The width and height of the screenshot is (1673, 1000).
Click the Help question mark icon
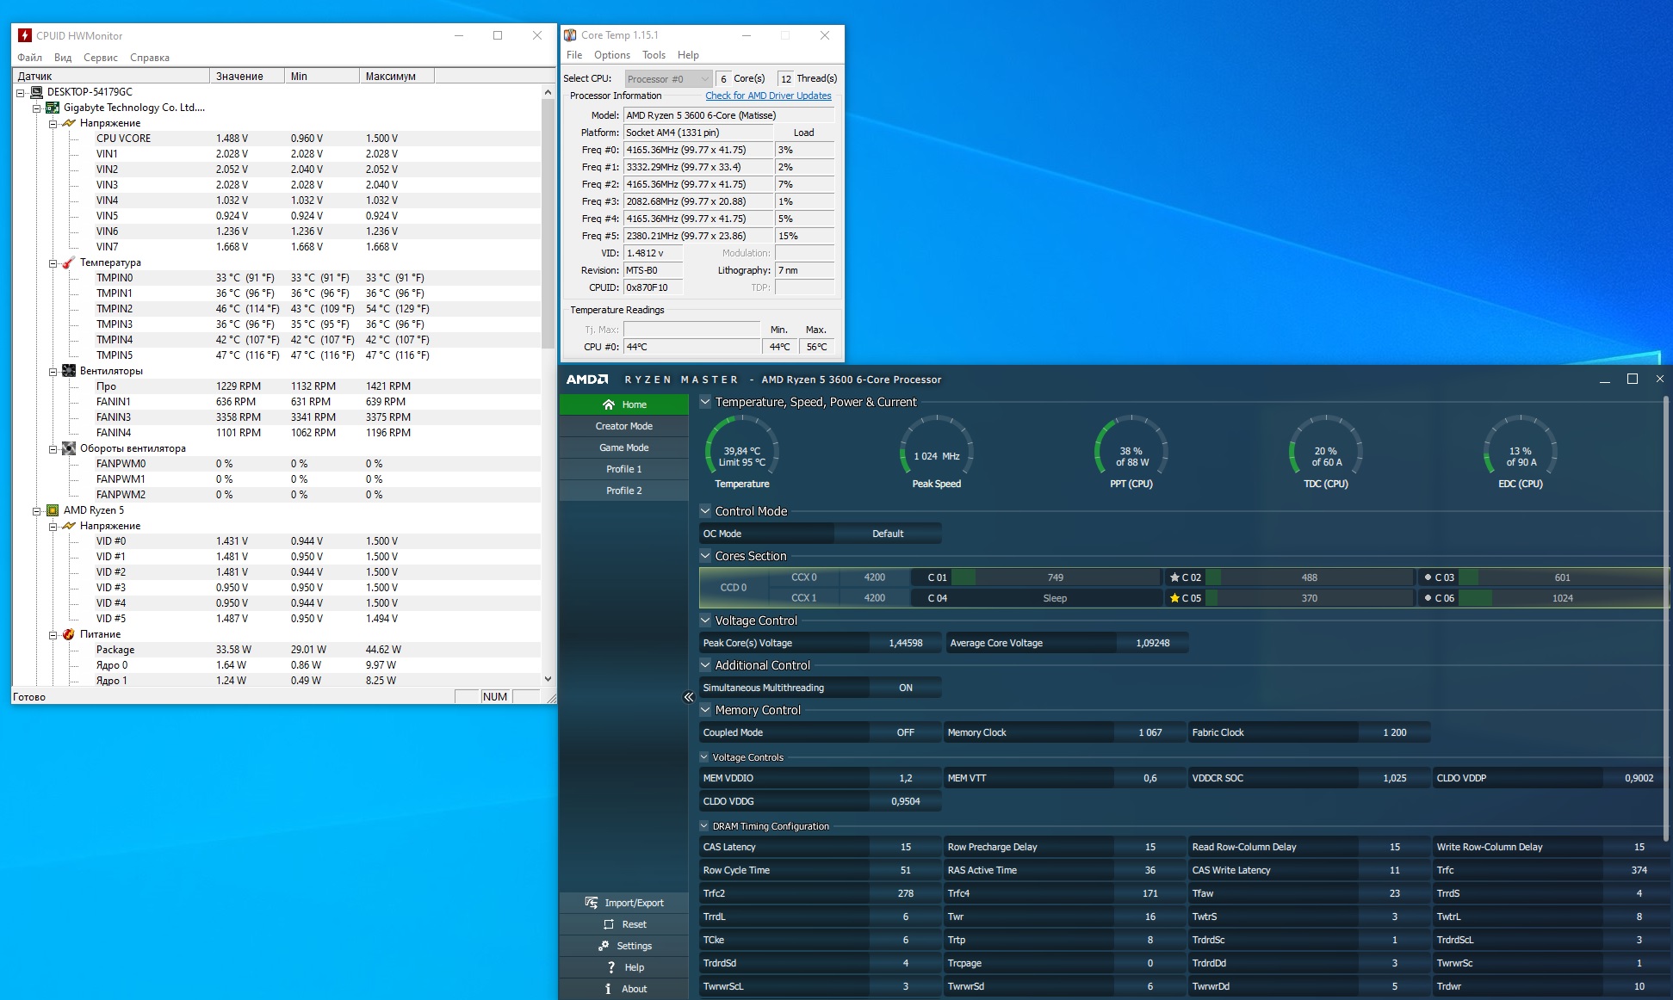[x=610, y=967]
